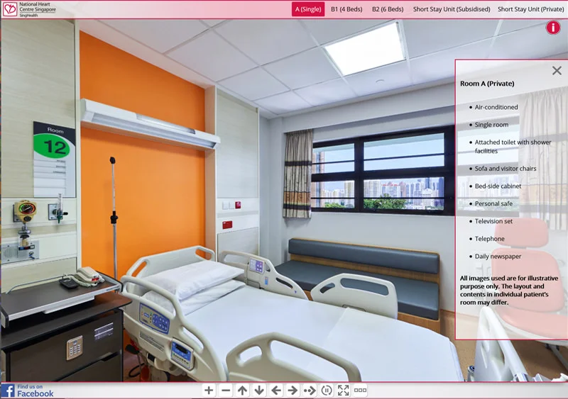This screenshot has width=568, height=399.
Task: Click the Daily newspaper list item
Action: tap(498, 256)
